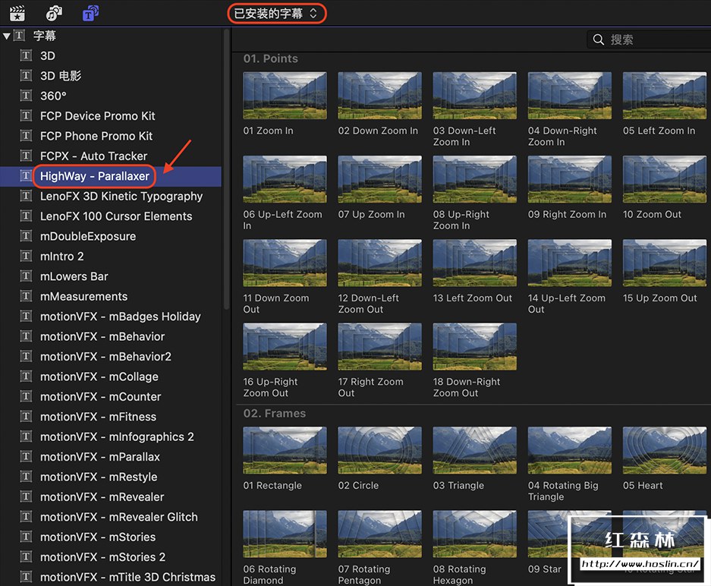Select 18 Down-Right Zoom Out thumbnail
The image size is (711, 586).
(x=475, y=347)
